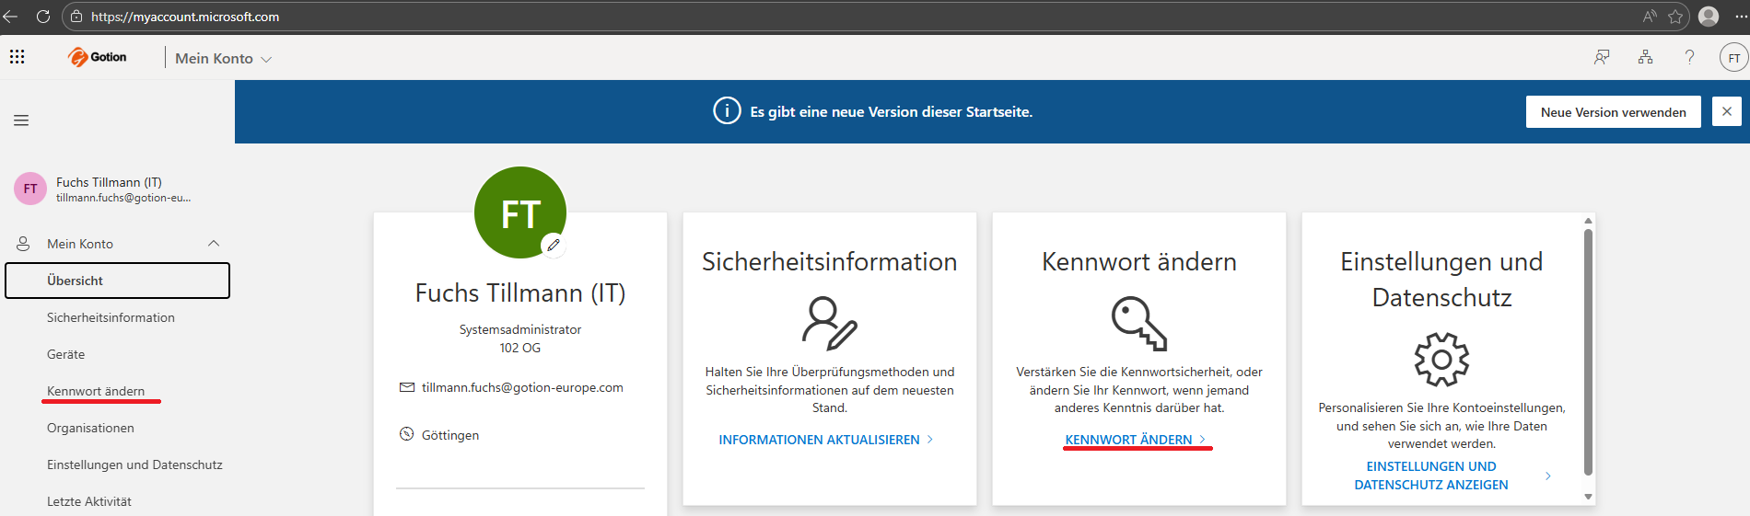Image resolution: width=1750 pixels, height=516 pixels.
Task: Collapse the Mein Konto sidebar section
Action: (x=213, y=244)
